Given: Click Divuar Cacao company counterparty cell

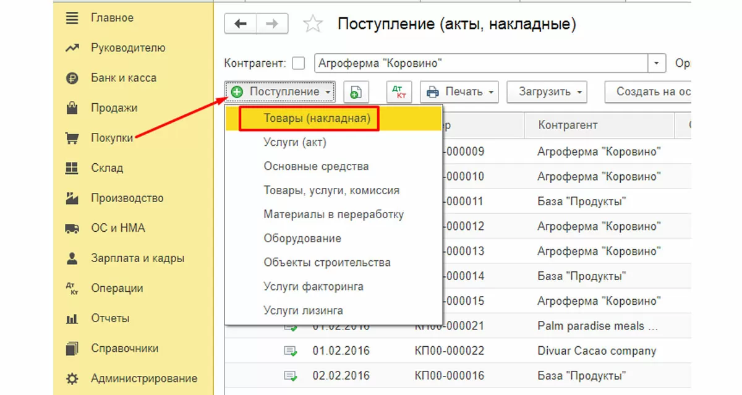Looking at the screenshot, I should (597, 350).
